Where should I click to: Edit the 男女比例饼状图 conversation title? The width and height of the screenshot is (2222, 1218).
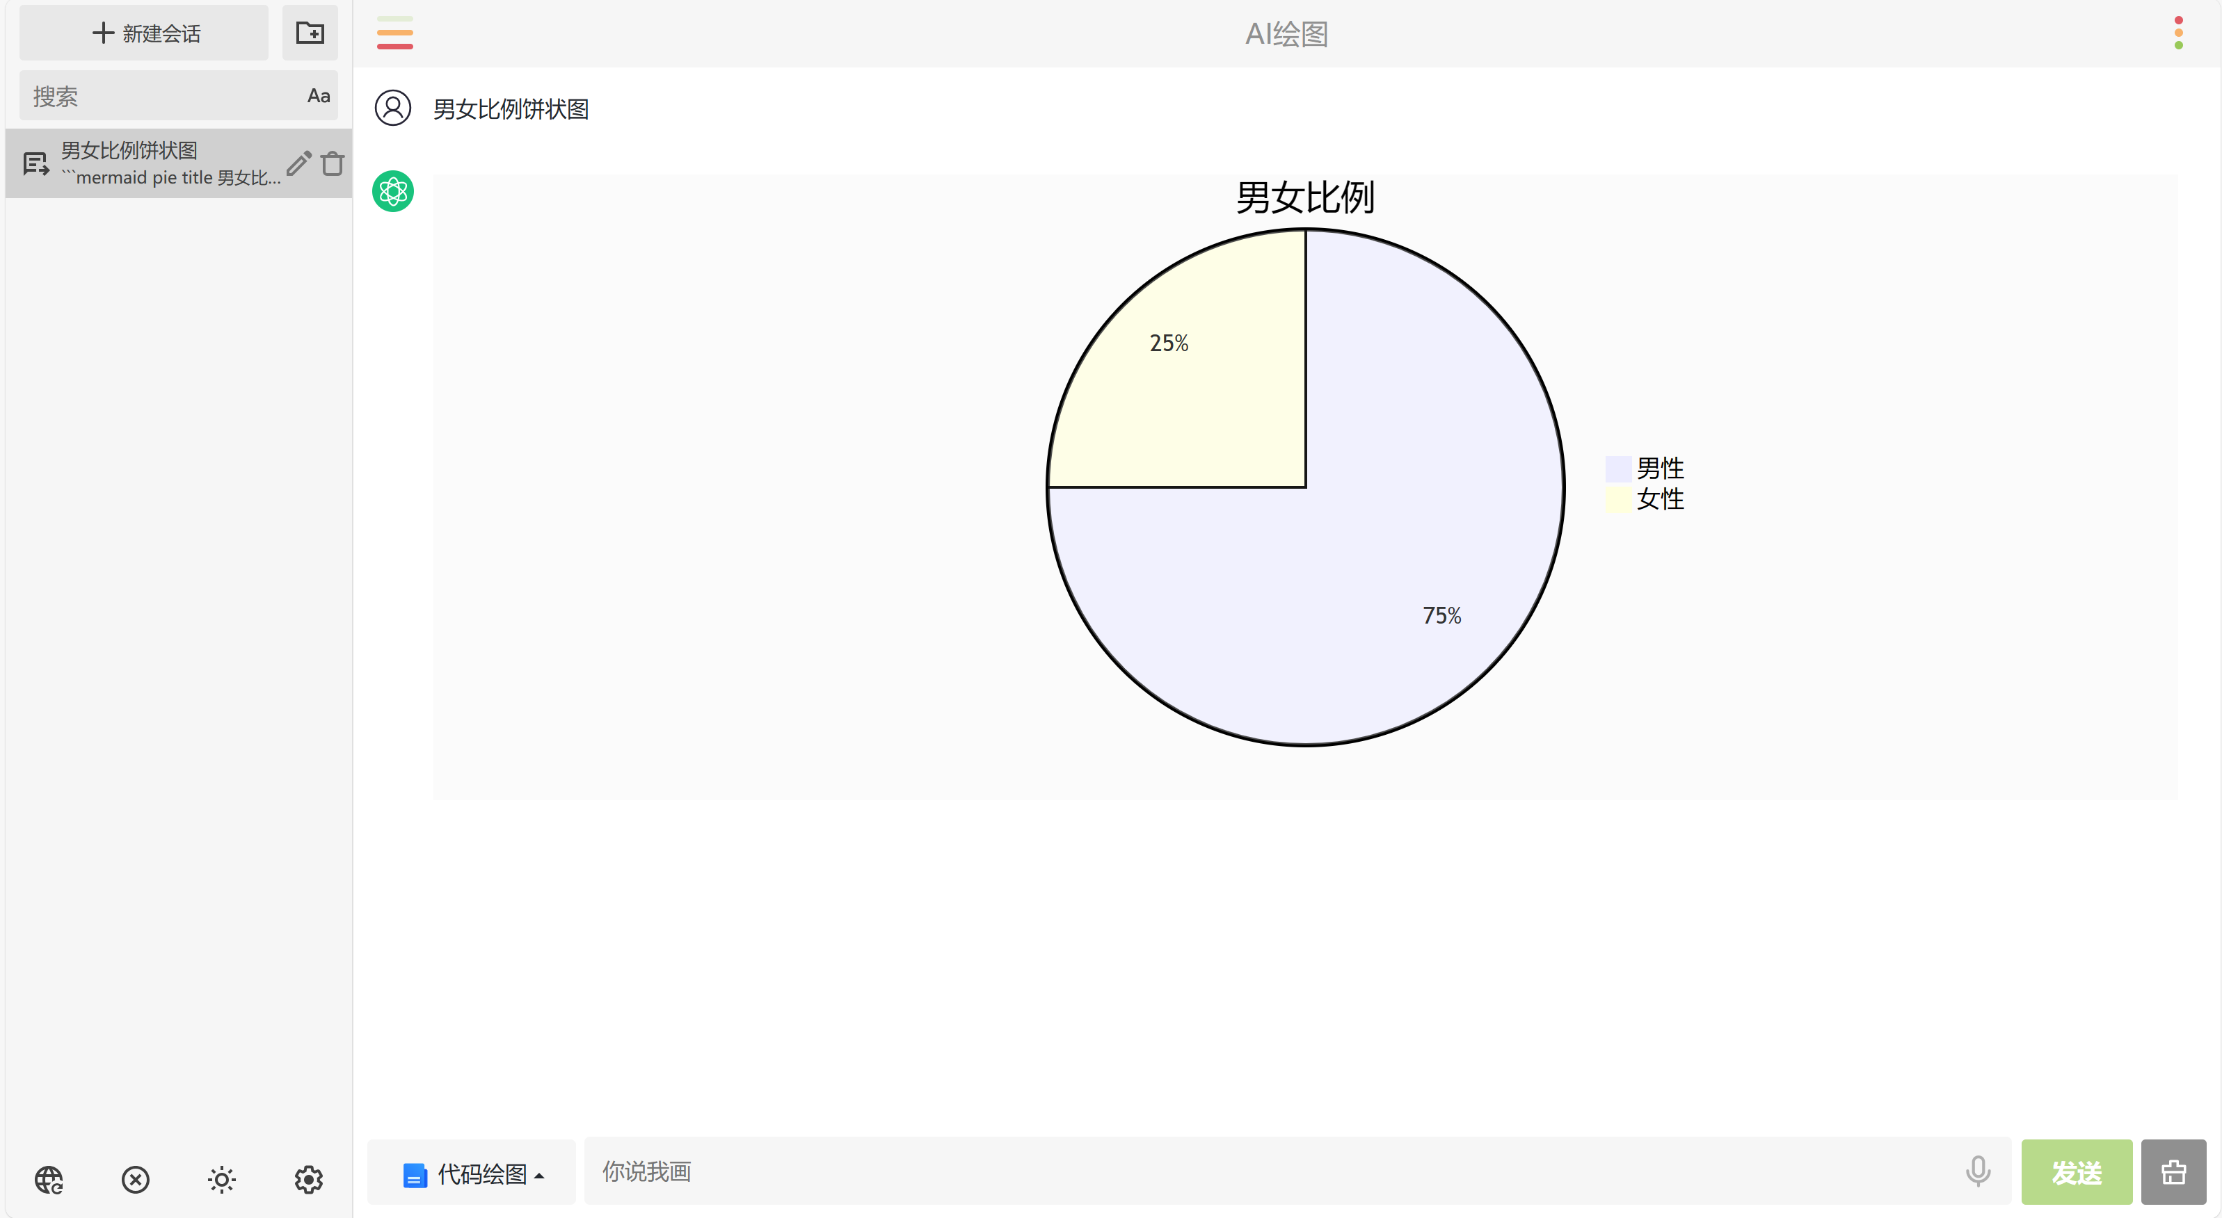[x=298, y=163]
